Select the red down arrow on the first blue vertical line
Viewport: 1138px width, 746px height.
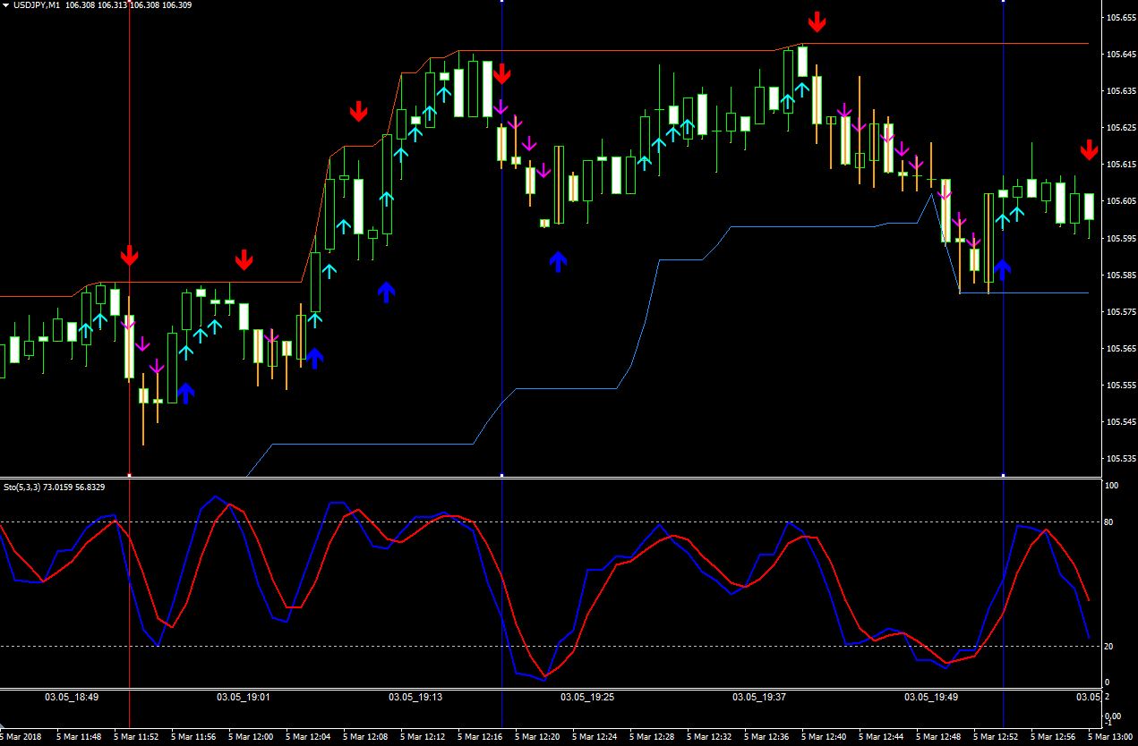click(x=501, y=73)
